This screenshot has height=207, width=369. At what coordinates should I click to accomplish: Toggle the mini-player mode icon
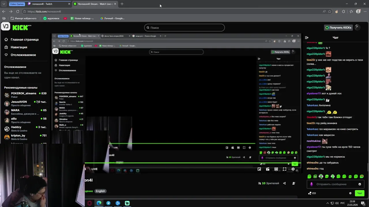click(259, 169)
